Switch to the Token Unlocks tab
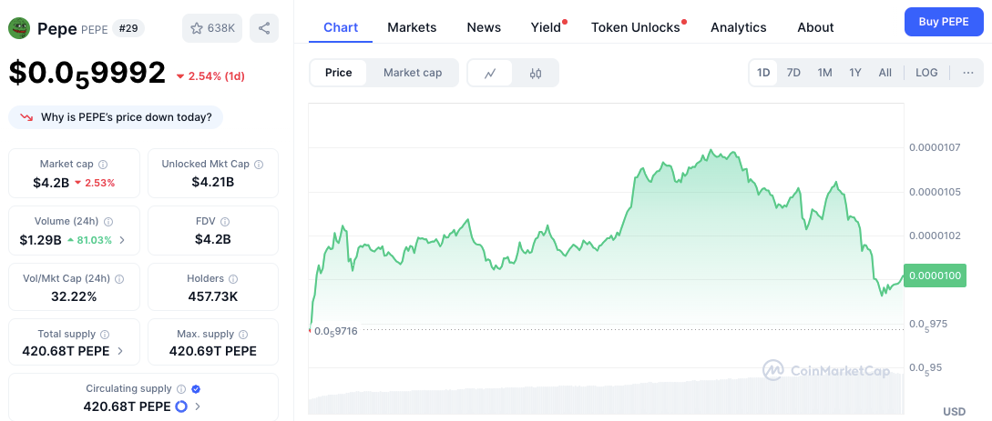The image size is (992, 421). tap(635, 27)
